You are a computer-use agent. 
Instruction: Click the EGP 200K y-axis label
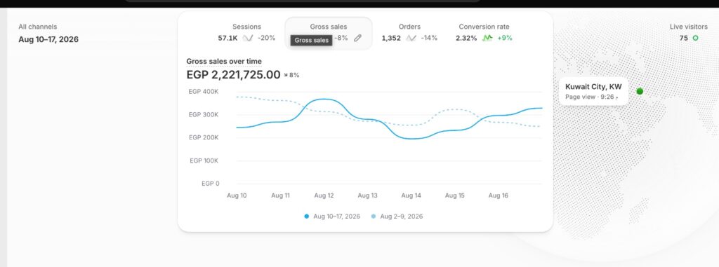(x=204, y=137)
